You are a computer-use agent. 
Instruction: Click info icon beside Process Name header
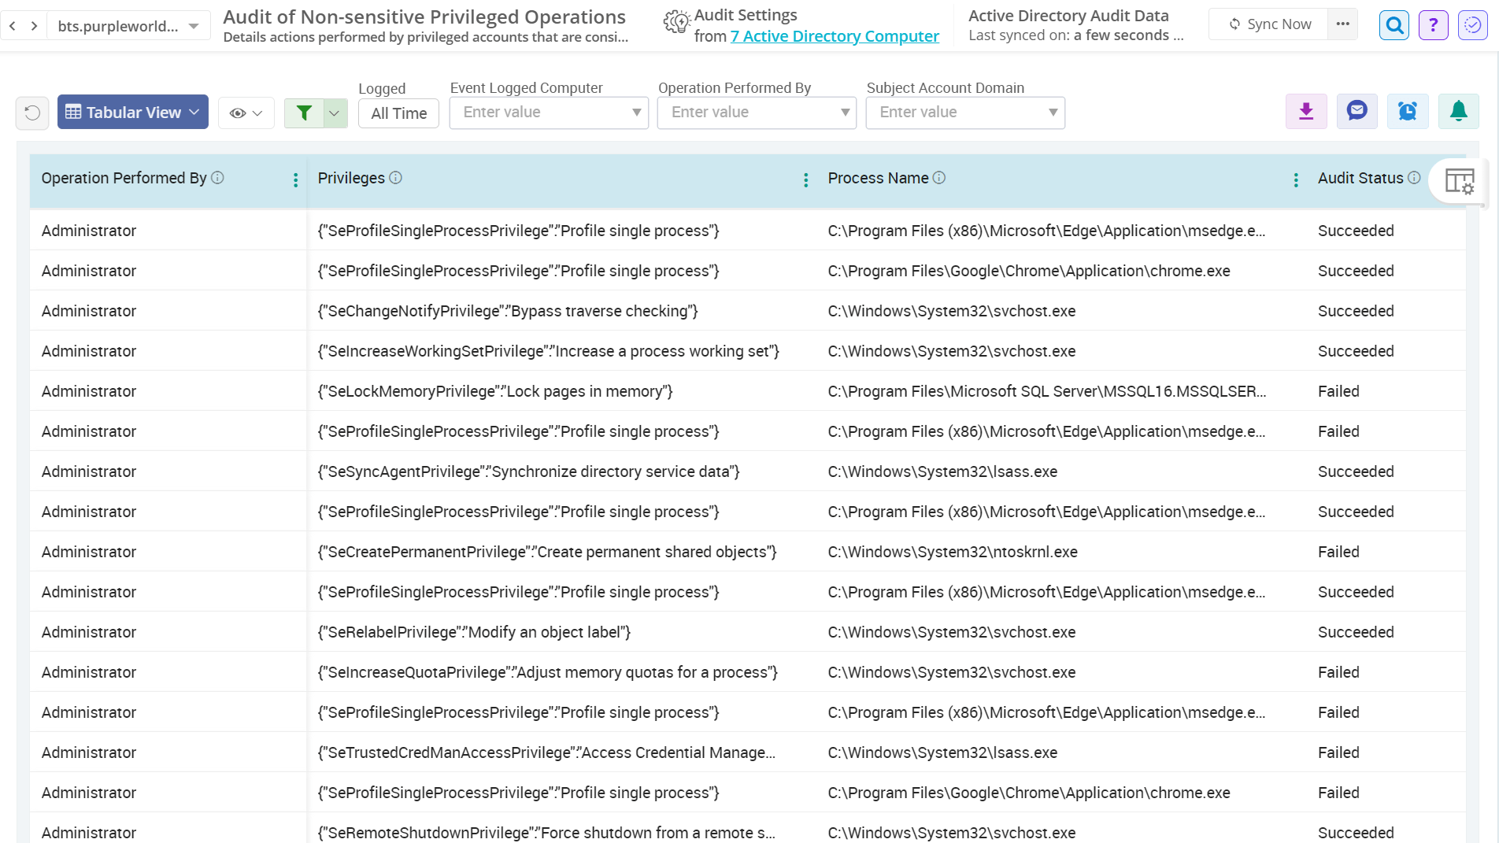coord(939,178)
